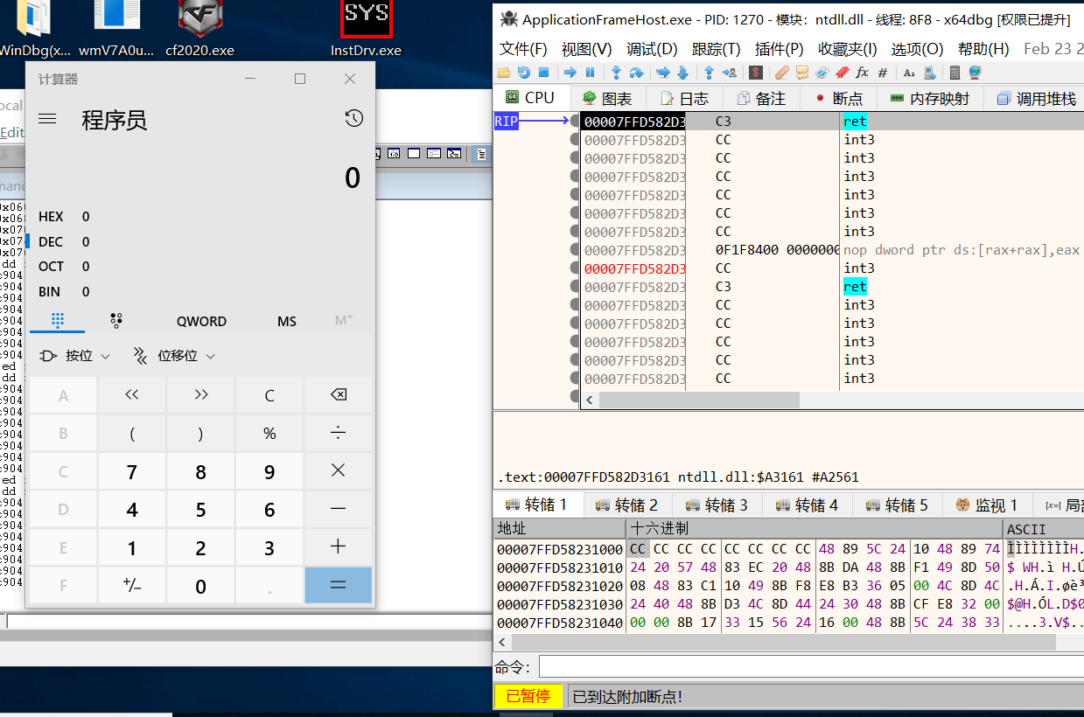The image size is (1084, 717).
Task: Select BIN number base in Calculator
Action: pos(51,291)
